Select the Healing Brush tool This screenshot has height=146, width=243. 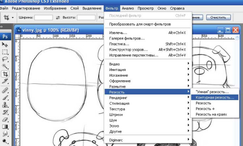(5, 90)
